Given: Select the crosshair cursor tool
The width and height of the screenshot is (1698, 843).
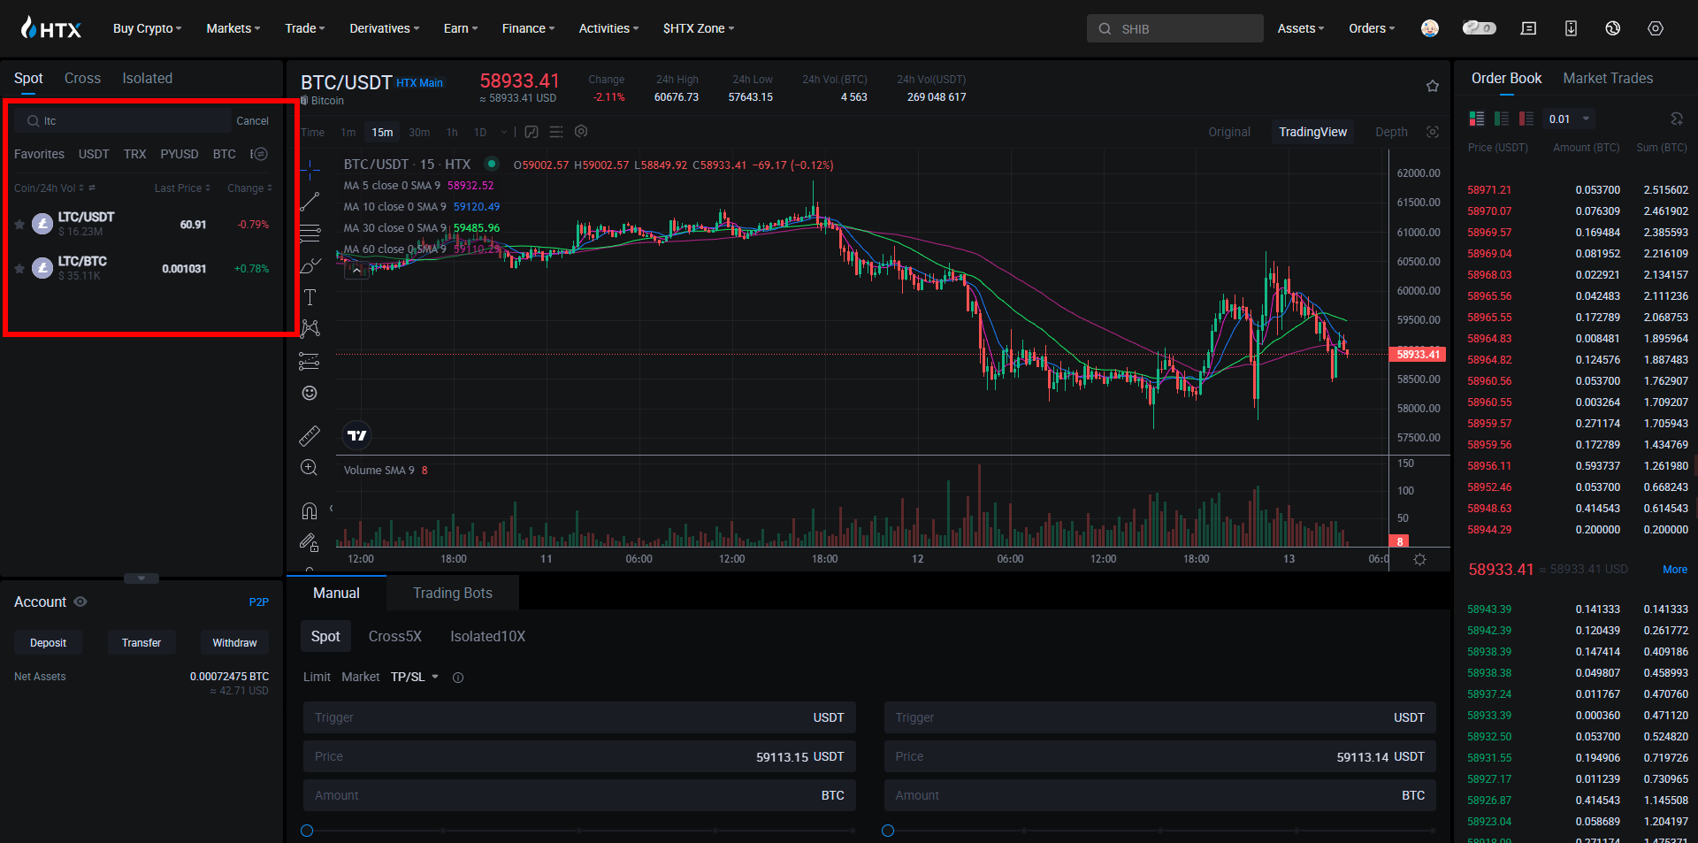Looking at the screenshot, I should click(x=310, y=170).
